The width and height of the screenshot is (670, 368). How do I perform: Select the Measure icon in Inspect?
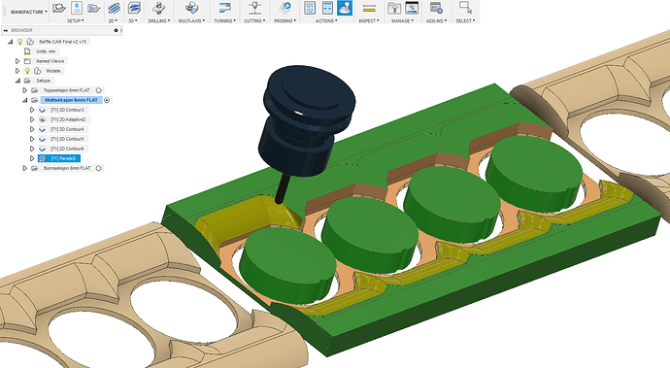[x=369, y=8]
